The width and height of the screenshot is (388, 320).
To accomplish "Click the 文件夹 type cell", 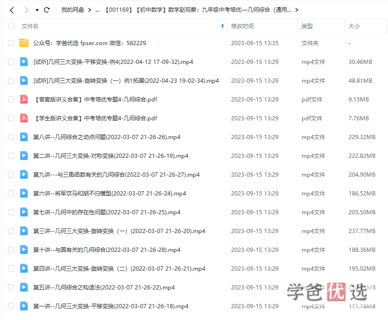I will pos(310,43).
